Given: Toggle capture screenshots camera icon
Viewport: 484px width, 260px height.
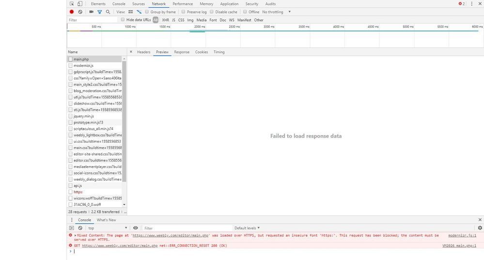Looking at the screenshot, I should click(91, 12).
